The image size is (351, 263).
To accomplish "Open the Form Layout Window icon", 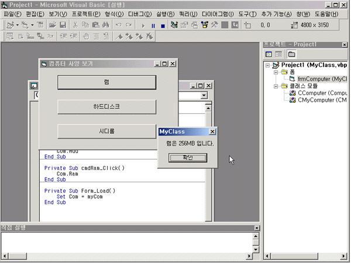I will coord(194,25).
